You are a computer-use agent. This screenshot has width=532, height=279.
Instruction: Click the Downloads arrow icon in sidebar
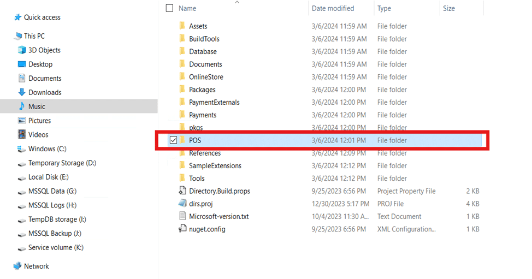click(x=22, y=92)
